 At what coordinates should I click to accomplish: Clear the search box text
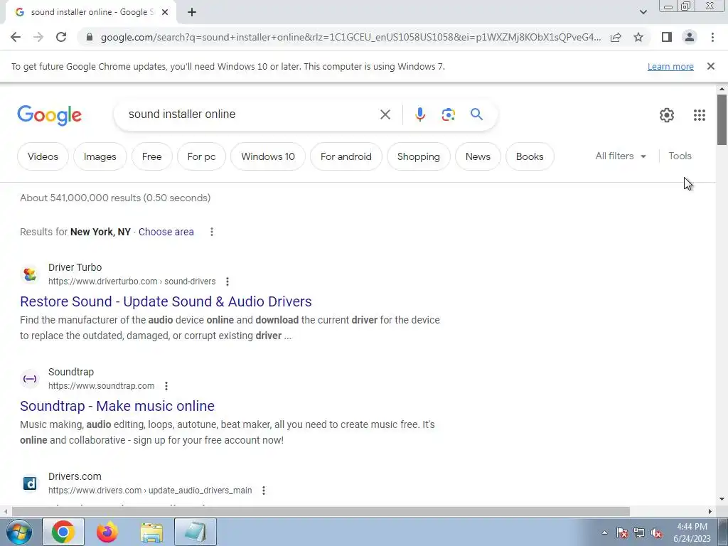pos(385,114)
